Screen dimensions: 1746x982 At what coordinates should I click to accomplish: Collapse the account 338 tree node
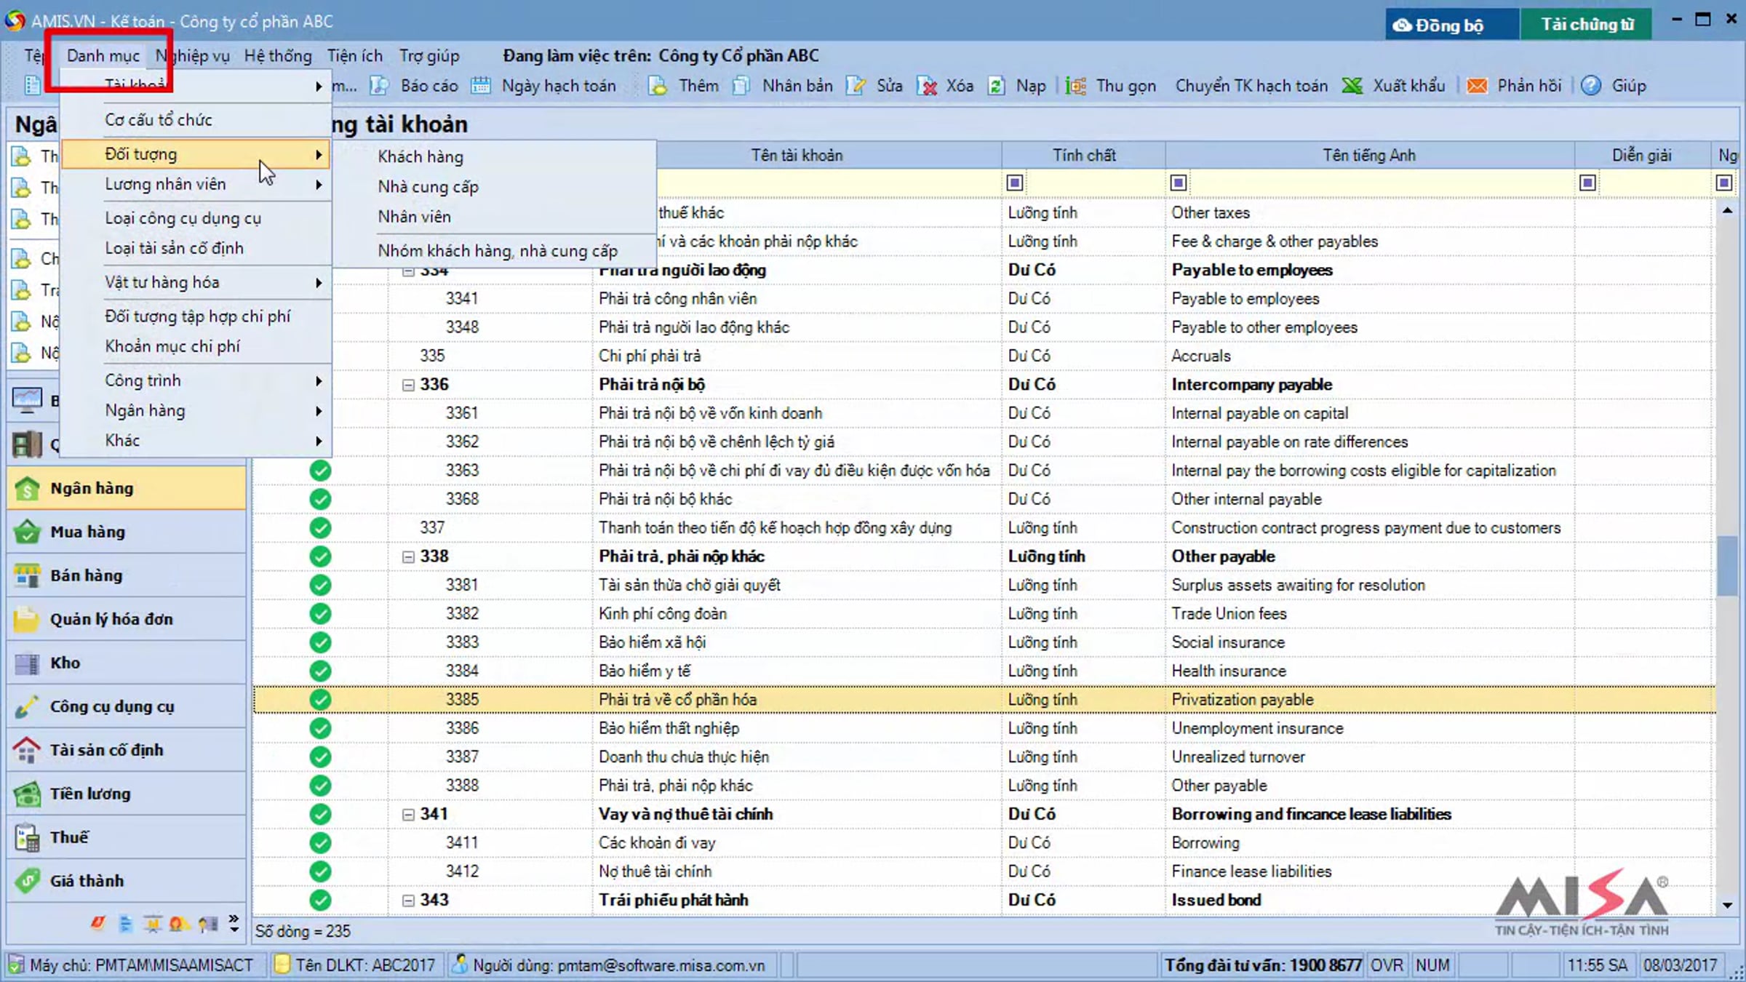[x=408, y=556]
